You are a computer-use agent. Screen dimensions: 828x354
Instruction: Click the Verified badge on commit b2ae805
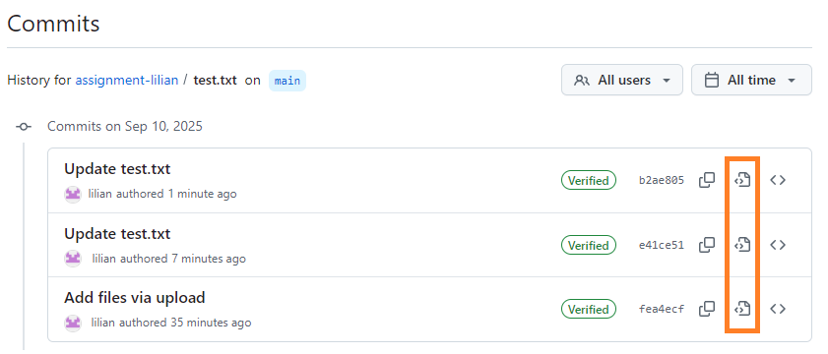(588, 180)
